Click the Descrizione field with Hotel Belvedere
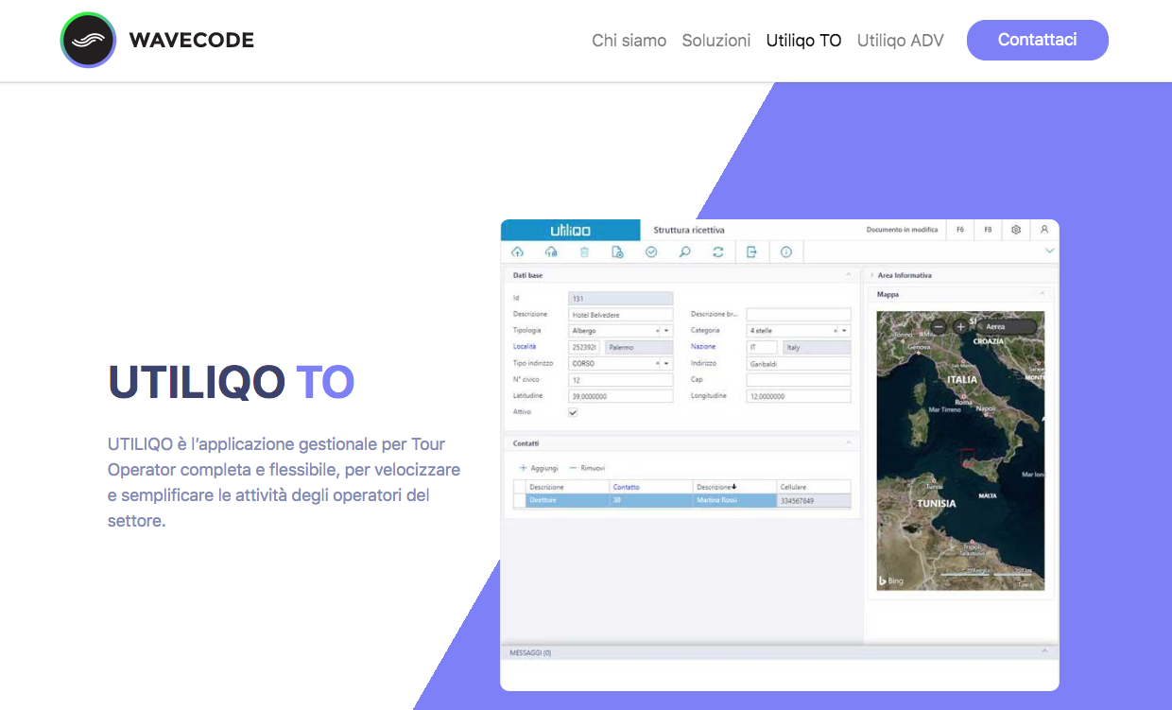This screenshot has height=710, width=1172. pyautogui.click(x=620, y=315)
